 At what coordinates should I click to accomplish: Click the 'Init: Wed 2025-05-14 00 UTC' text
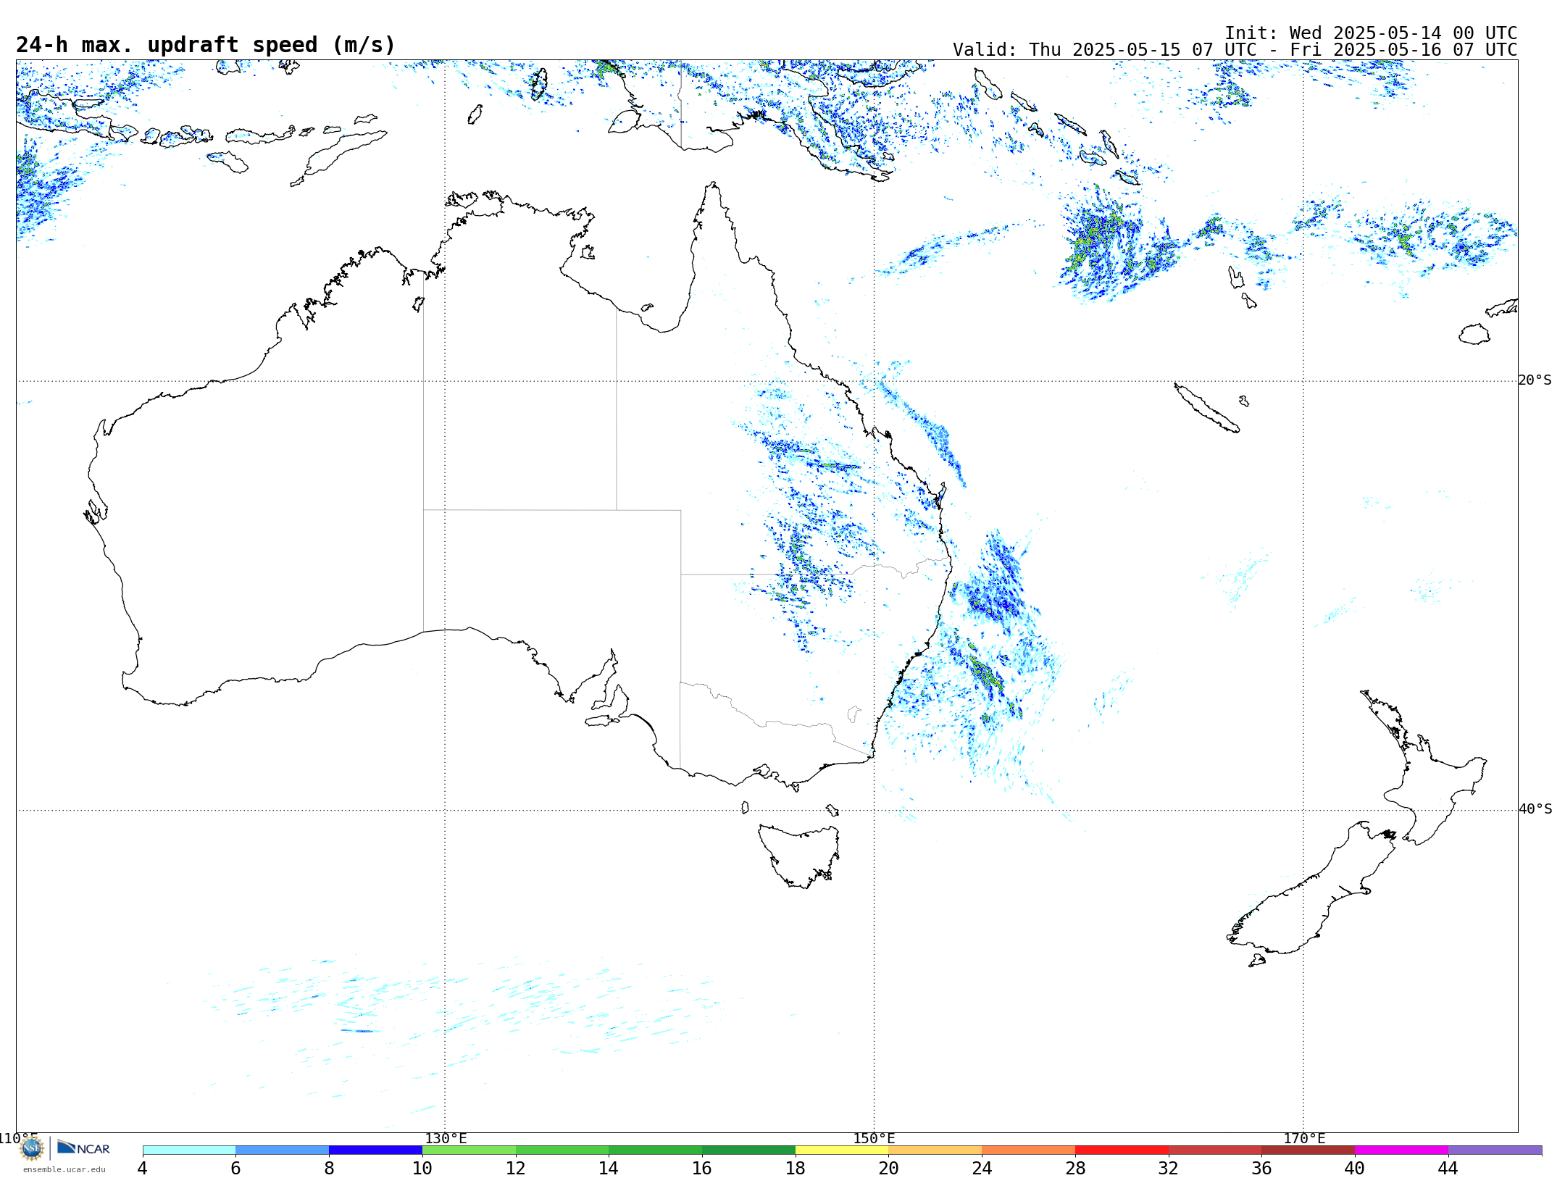[x=1371, y=33]
